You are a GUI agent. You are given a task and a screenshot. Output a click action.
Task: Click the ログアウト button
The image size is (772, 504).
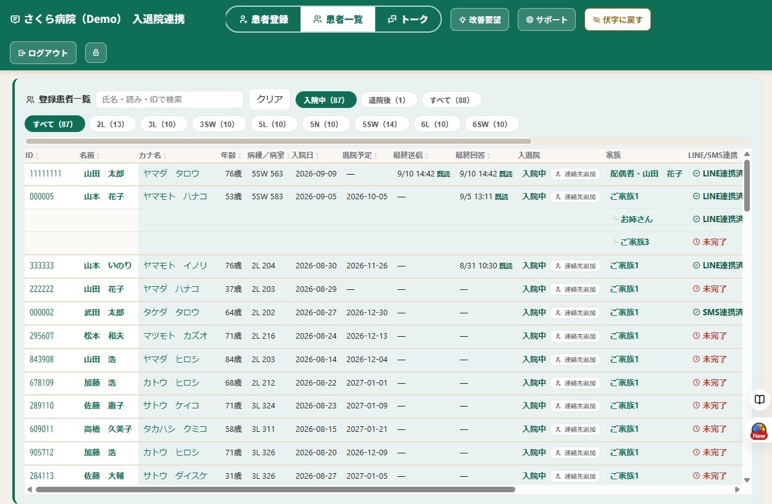coord(43,52)
